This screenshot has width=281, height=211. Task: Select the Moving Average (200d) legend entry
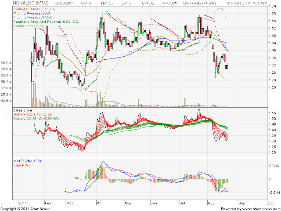(33, 18)
